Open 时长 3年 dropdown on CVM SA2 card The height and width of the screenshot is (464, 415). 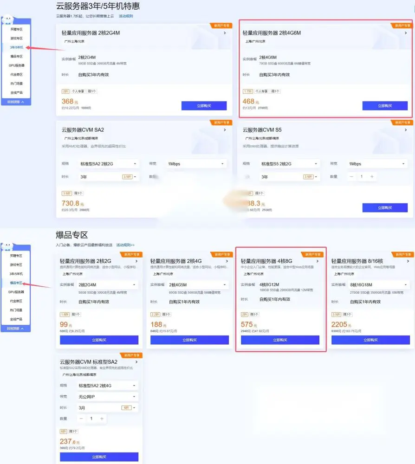tap(108, 177)
